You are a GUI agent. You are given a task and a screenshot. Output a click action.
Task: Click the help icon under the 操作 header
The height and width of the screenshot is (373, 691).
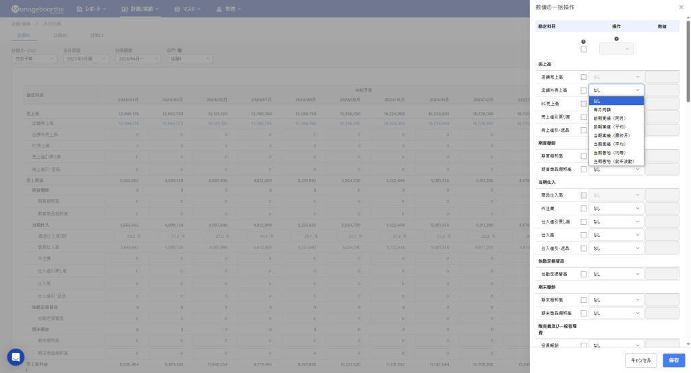coord(616,39)
